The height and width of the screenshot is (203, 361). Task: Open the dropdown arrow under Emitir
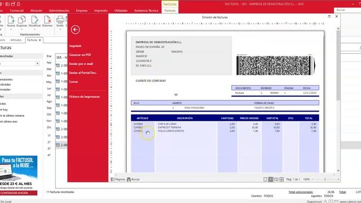(60, 29)
